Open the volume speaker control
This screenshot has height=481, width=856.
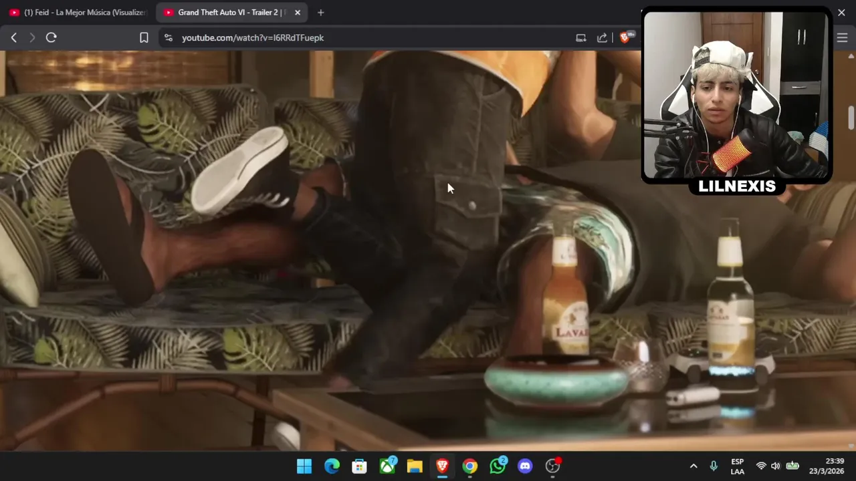pos(776,466)
